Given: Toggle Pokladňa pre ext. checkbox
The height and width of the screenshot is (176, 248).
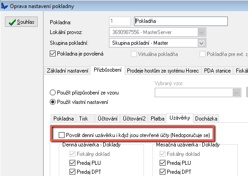Looking at the screenshot, I should coord(202,54).
